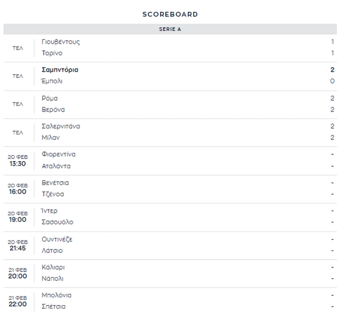Click Σασουόλο team name
This screenshot has width=341, height=317.
pos(57,222)
